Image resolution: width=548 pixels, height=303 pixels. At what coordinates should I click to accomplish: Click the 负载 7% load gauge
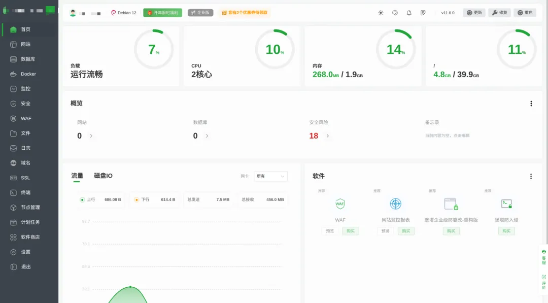click(154, 49)
